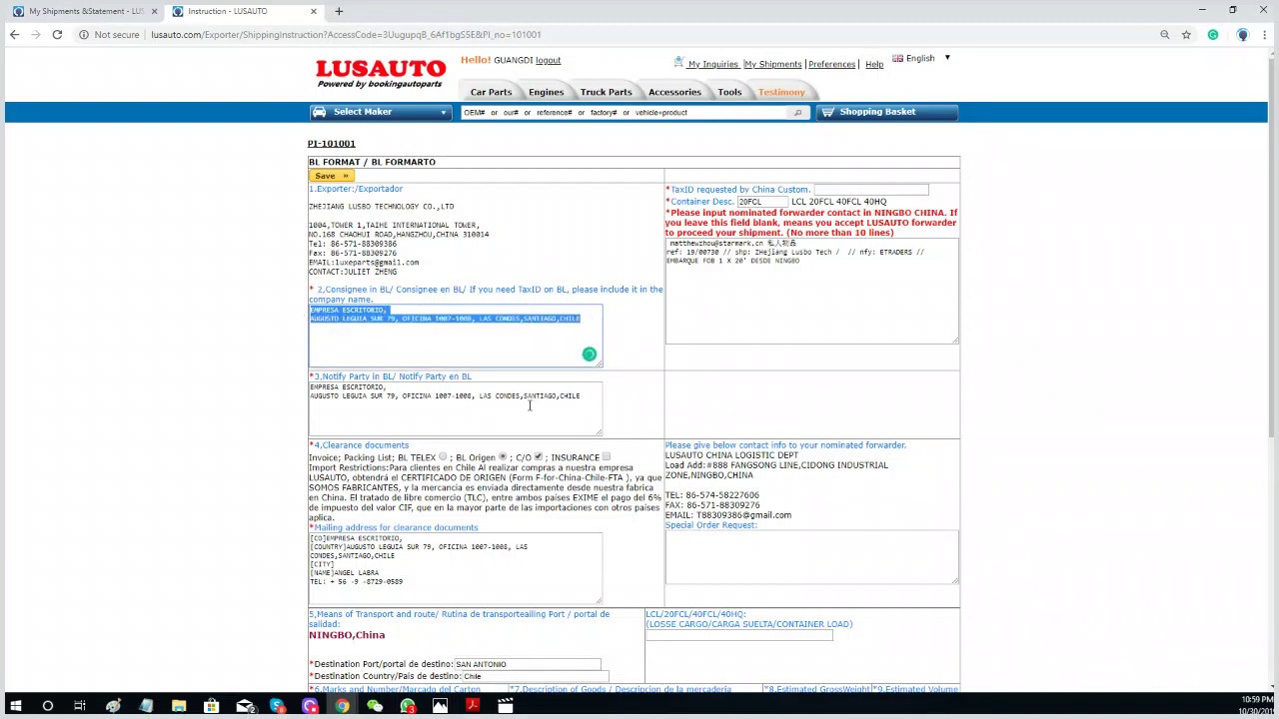The width and height of the screenshot is (1279, 719).
Task: Click the Chrome profile avatar icon
Action: (1242, 35)
